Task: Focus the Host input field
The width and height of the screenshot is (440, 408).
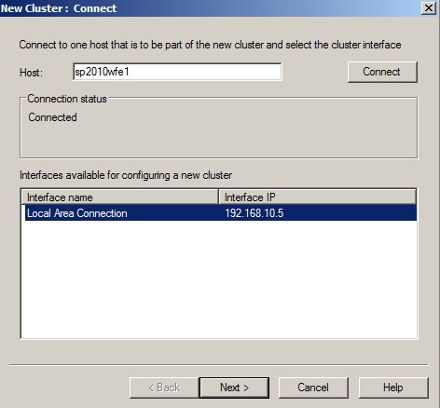Action: (x=177, y=72)
